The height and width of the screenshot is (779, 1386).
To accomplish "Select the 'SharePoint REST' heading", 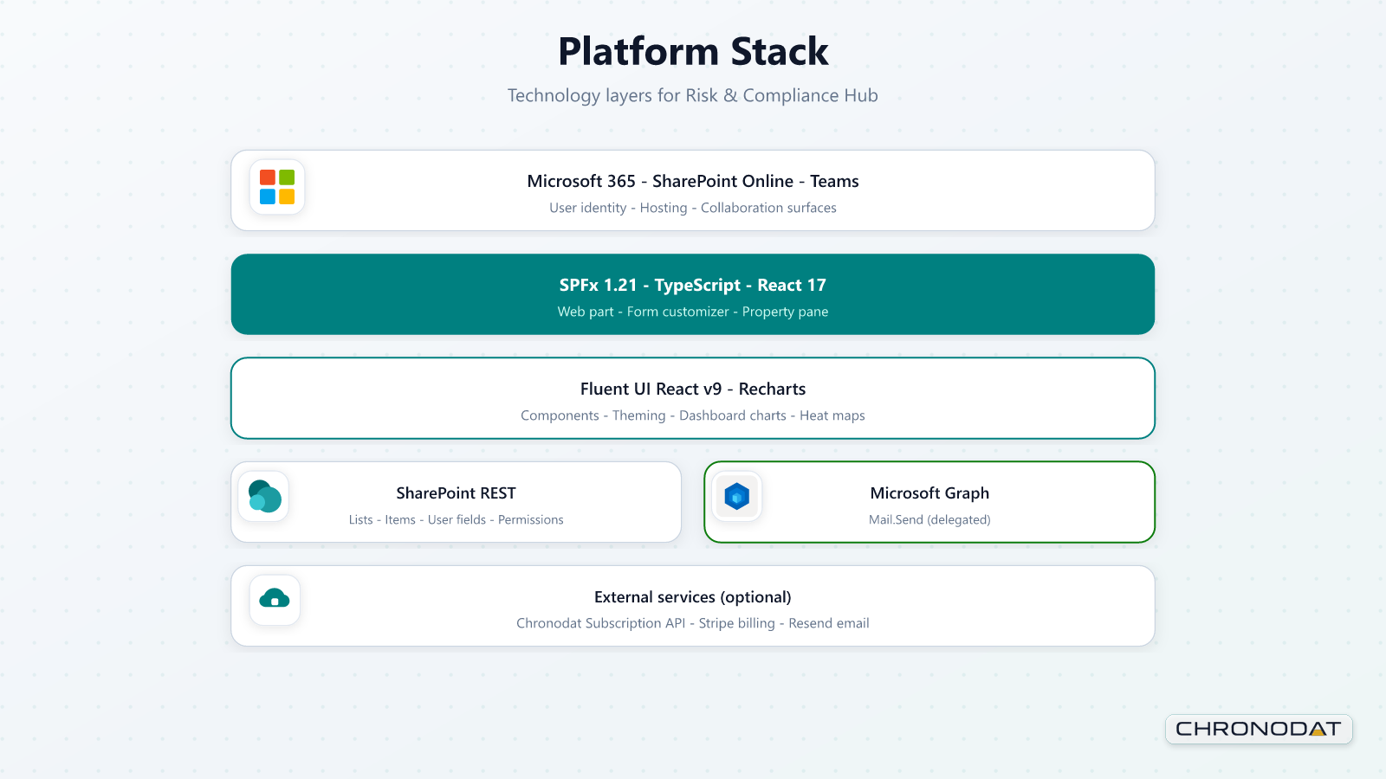I will (x=457, y=493).
